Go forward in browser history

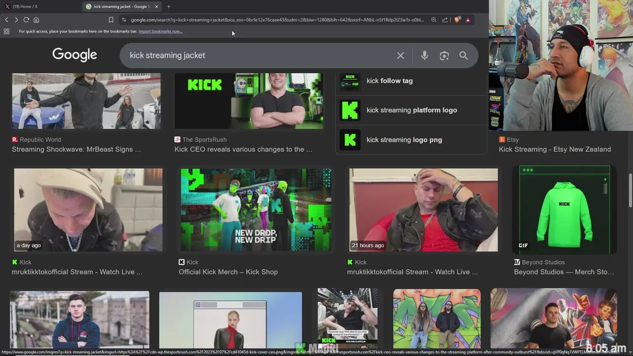click(16, 20)
